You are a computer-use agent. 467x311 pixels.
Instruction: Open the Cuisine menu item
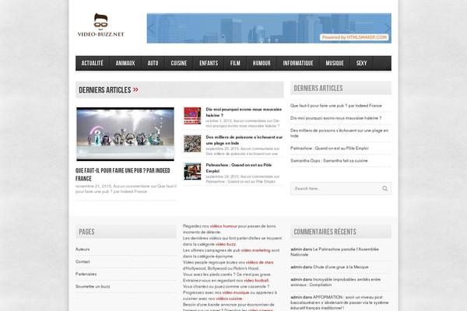click(179, 63)
